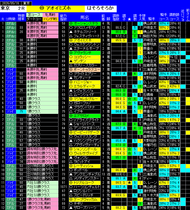Click the filled star in the トリプルコーク row
The width and height of the screenshot is (190, 210).
click(130, 183)
